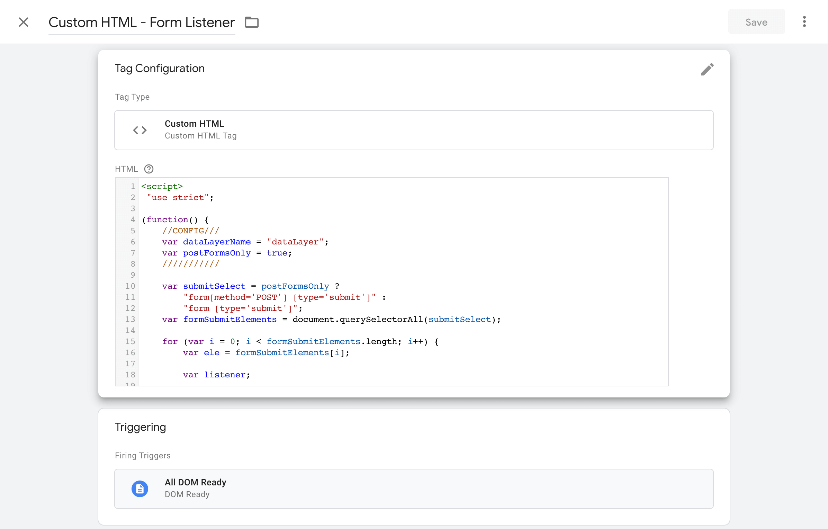Click the form[method='POST'] selector string
The width and height of the screenshot is (828, 529).
coord(280,297)
